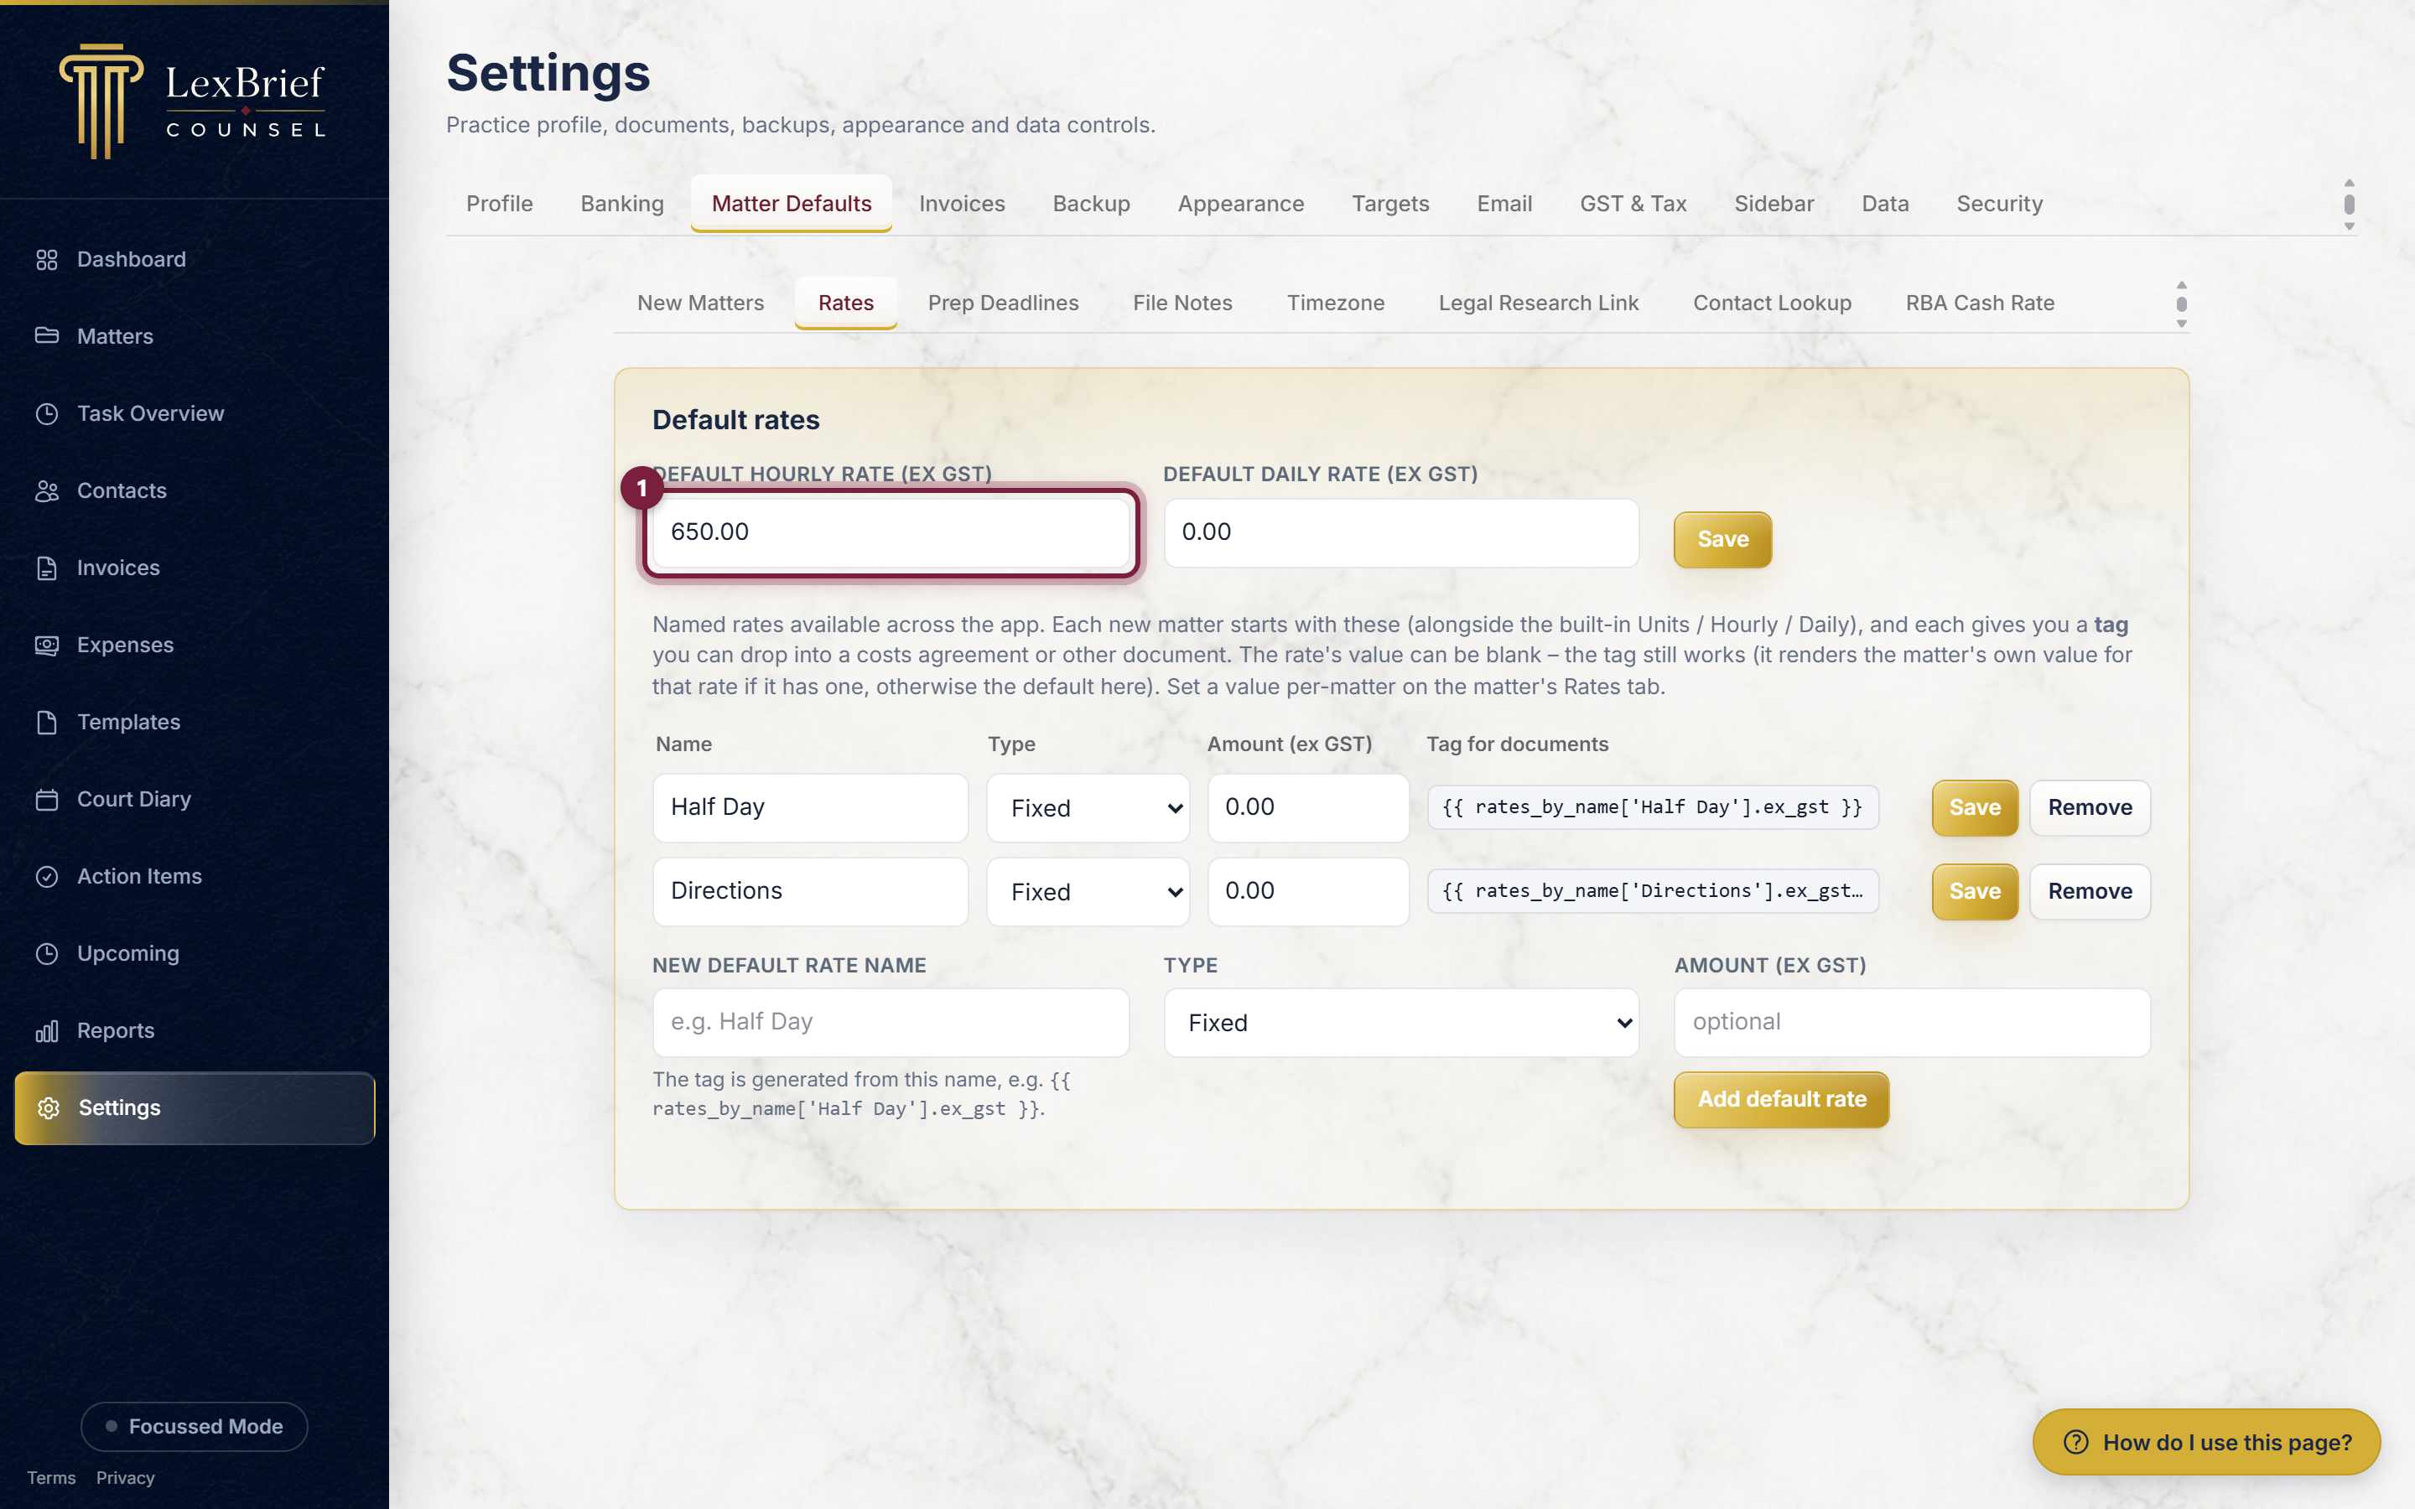Open the Security tab
2415x1509 pixels.
tap(1999, 204)
